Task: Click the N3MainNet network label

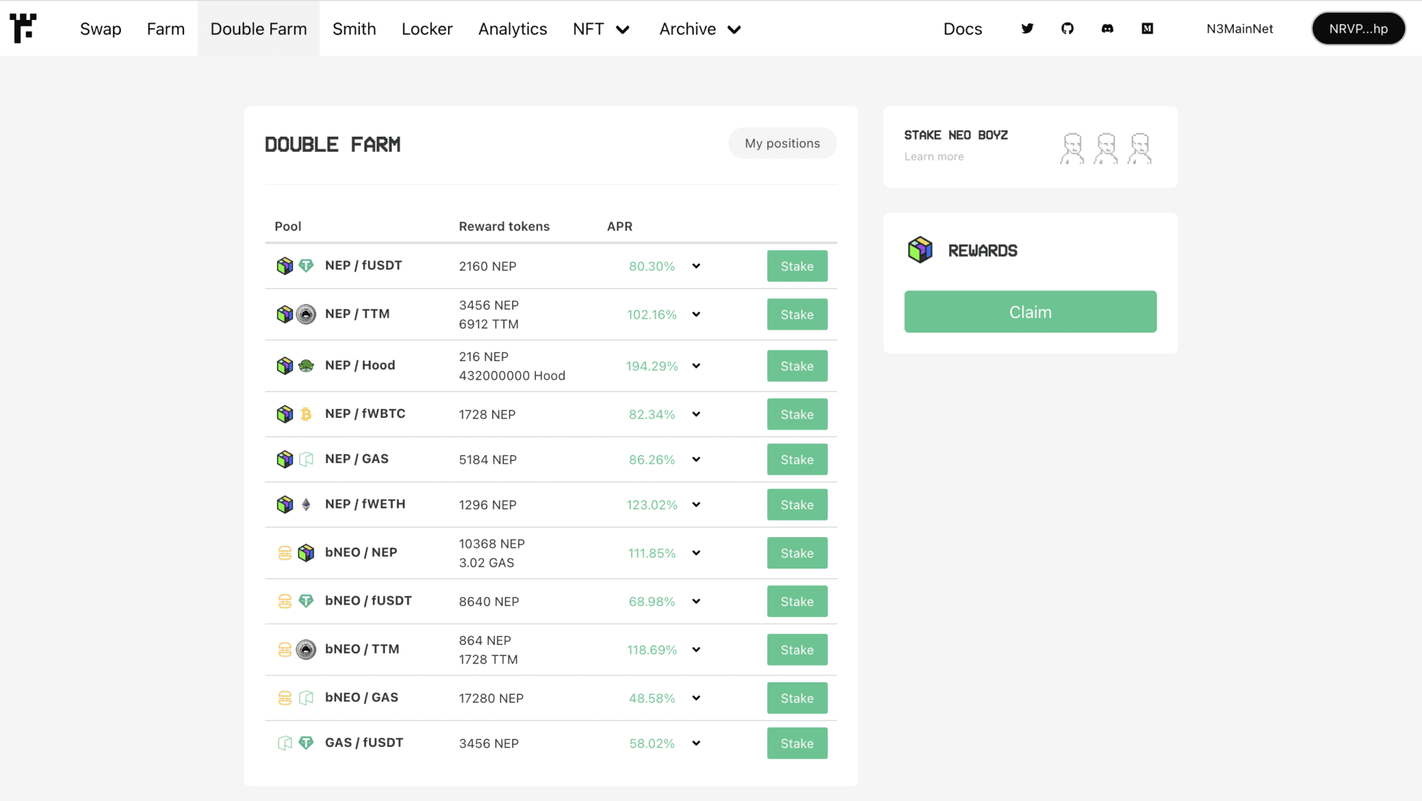Action: pyautogui.click(x=1239, y=28)
